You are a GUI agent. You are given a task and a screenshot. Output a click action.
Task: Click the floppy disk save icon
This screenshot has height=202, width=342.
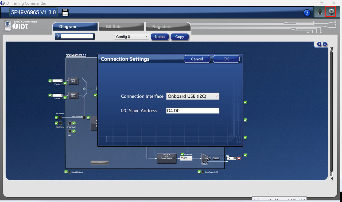point(65,12)
